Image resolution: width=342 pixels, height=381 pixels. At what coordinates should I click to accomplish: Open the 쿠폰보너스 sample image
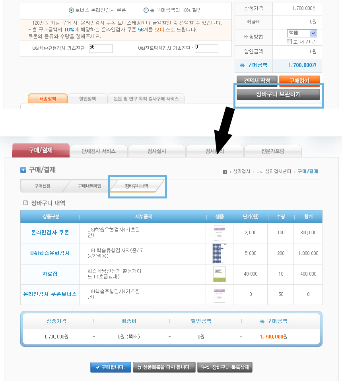(219, 294)
